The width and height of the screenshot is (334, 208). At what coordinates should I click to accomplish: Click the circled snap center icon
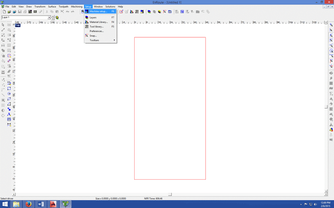point(331,50)
